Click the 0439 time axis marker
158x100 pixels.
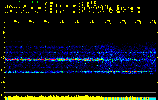tap(138, 21)
